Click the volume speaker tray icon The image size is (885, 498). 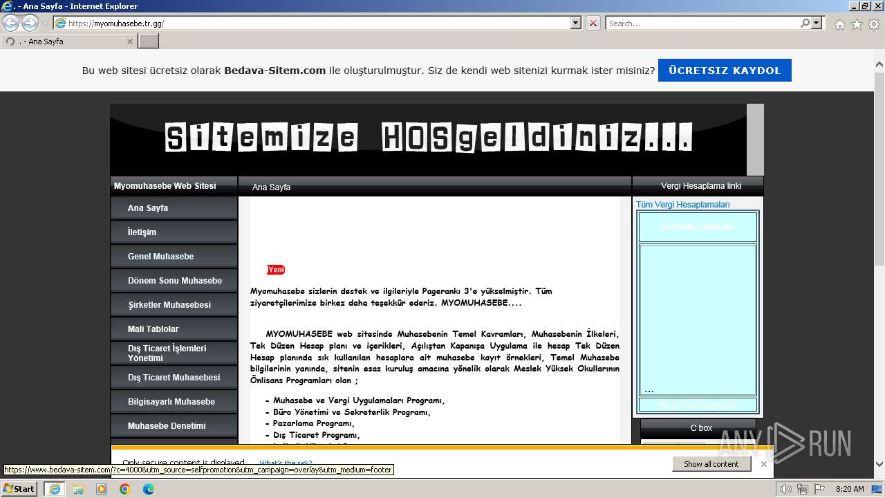click(785, 489)
